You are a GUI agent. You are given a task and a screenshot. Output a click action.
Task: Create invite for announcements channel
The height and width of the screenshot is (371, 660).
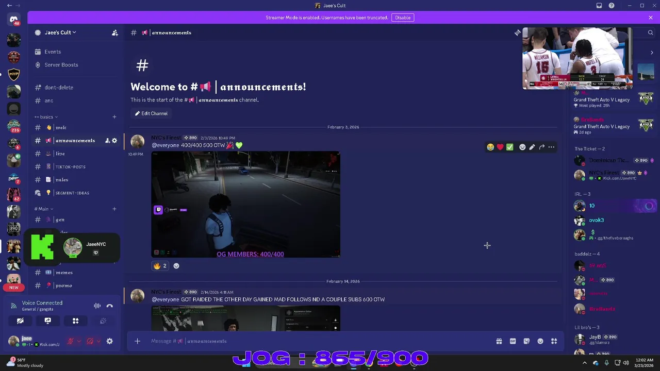coord(107,140)
